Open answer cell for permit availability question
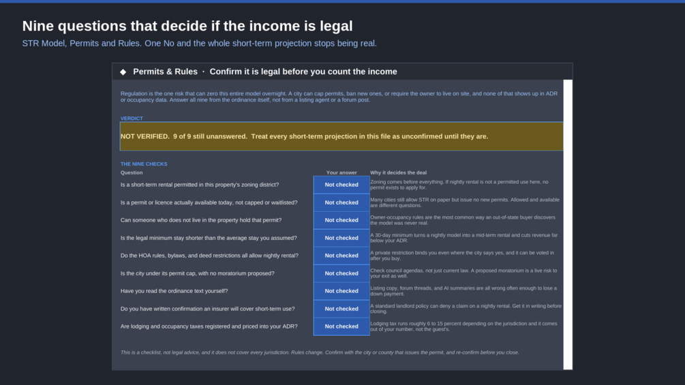This screenshot has height=385, width=685. [341, 202]
